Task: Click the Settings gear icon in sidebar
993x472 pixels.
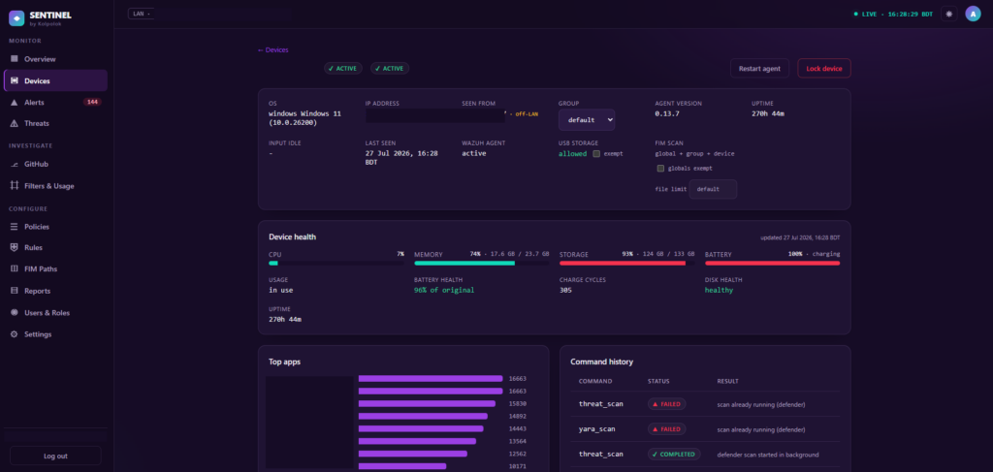Action: (14, 334)
